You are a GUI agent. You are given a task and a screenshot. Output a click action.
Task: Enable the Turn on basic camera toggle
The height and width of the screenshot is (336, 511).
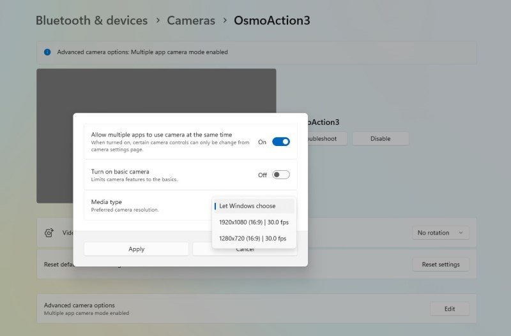click(x=280, y=175)
